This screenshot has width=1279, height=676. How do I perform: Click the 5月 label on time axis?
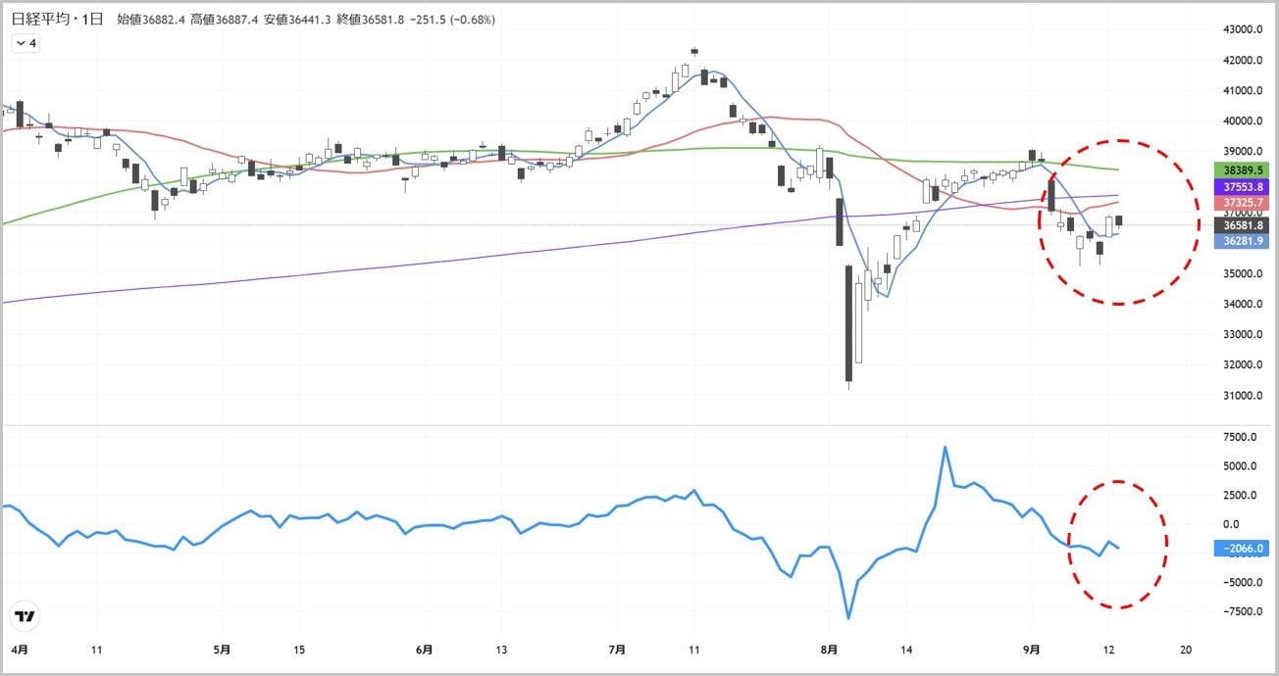[x=222, y=649]
